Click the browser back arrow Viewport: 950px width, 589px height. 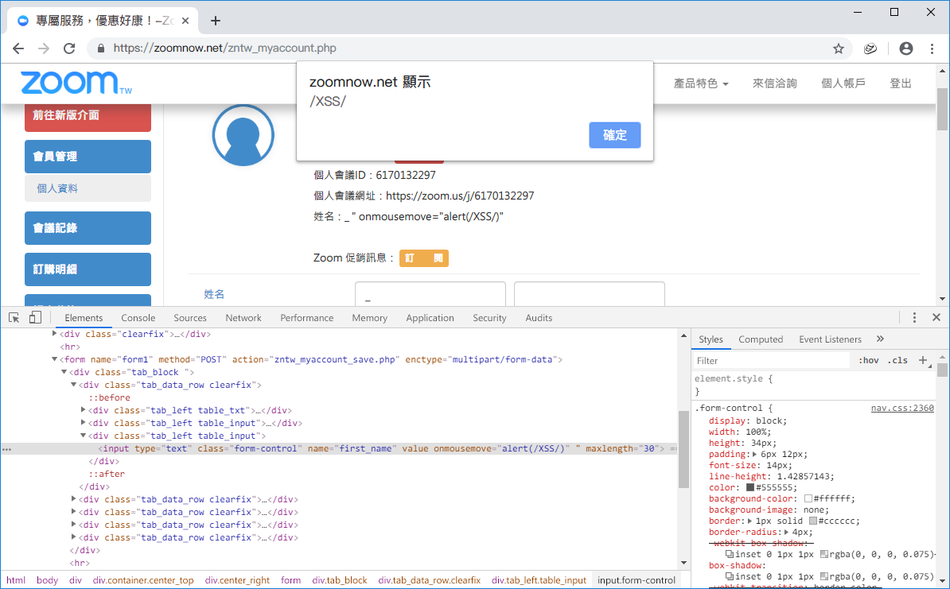tap(18, 48)
